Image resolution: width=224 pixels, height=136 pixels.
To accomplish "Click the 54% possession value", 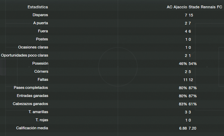I will pyautogui.click(x=193, y=64).
